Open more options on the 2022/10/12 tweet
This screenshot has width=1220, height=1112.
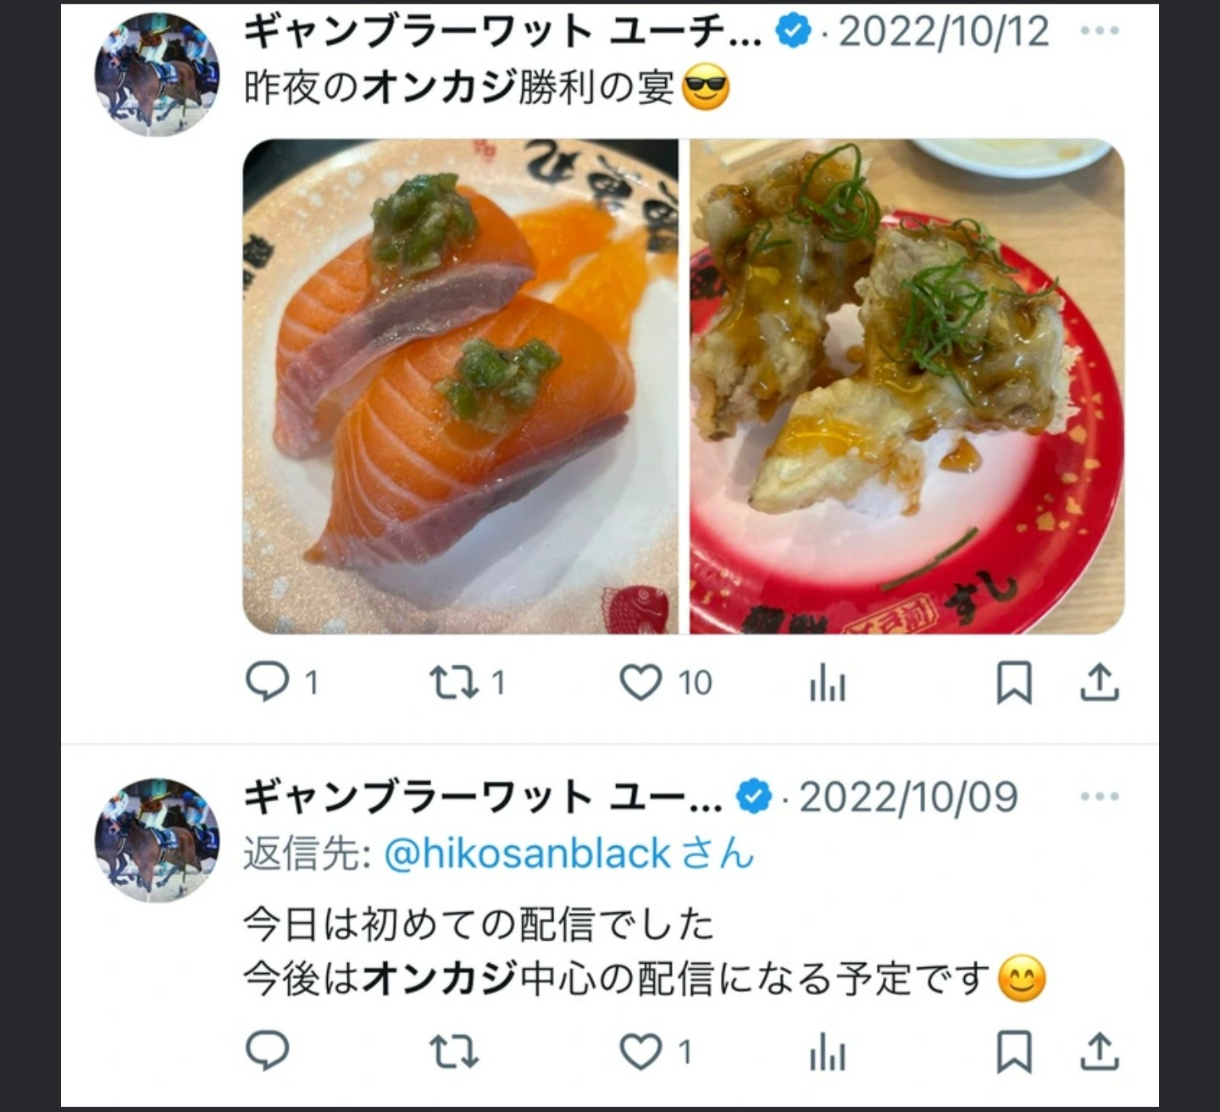pos(1100,31)
